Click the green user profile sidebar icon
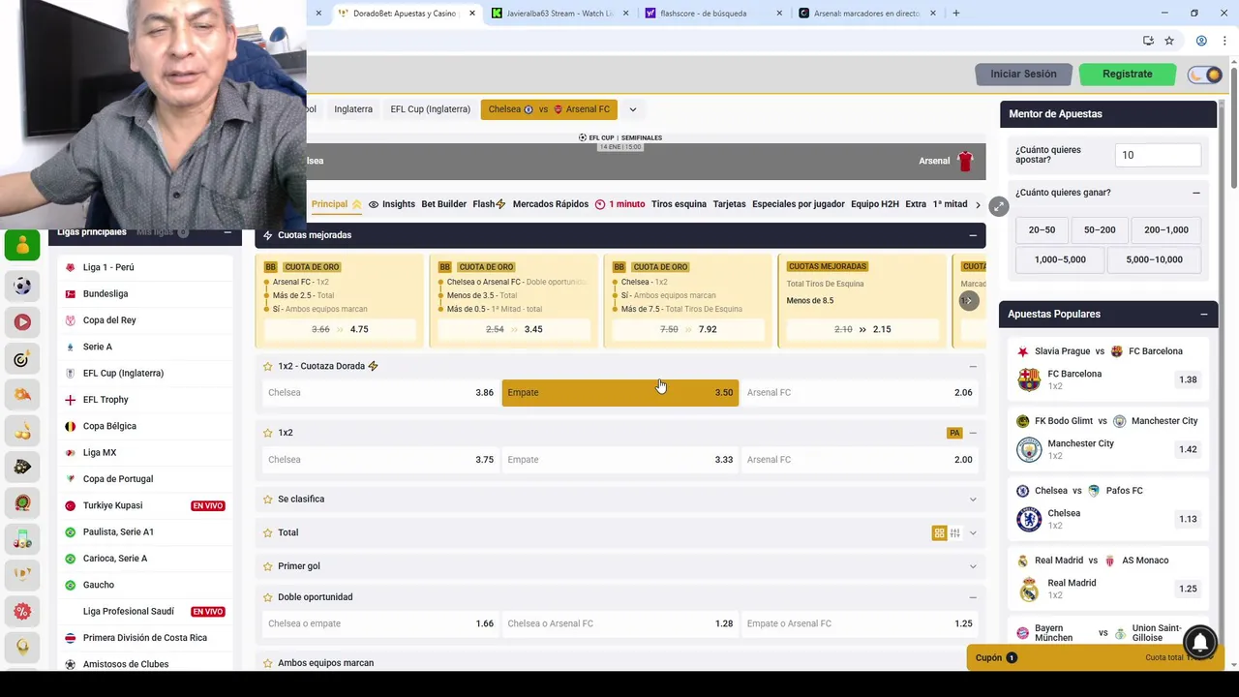The height and width of the screenshot is (697, 1239). (22, 246)
